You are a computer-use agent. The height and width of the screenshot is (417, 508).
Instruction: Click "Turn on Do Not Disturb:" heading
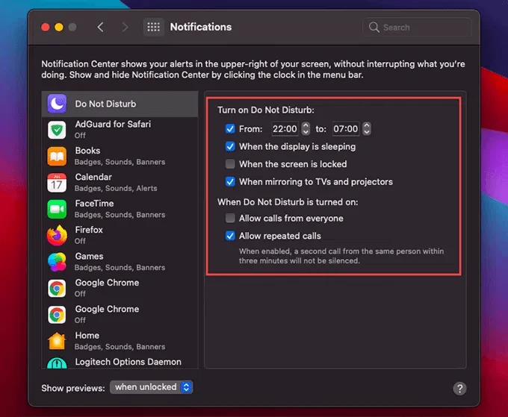coord(266,110)
